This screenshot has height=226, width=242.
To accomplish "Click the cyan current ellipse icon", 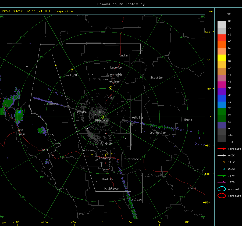I will point(222,189).
